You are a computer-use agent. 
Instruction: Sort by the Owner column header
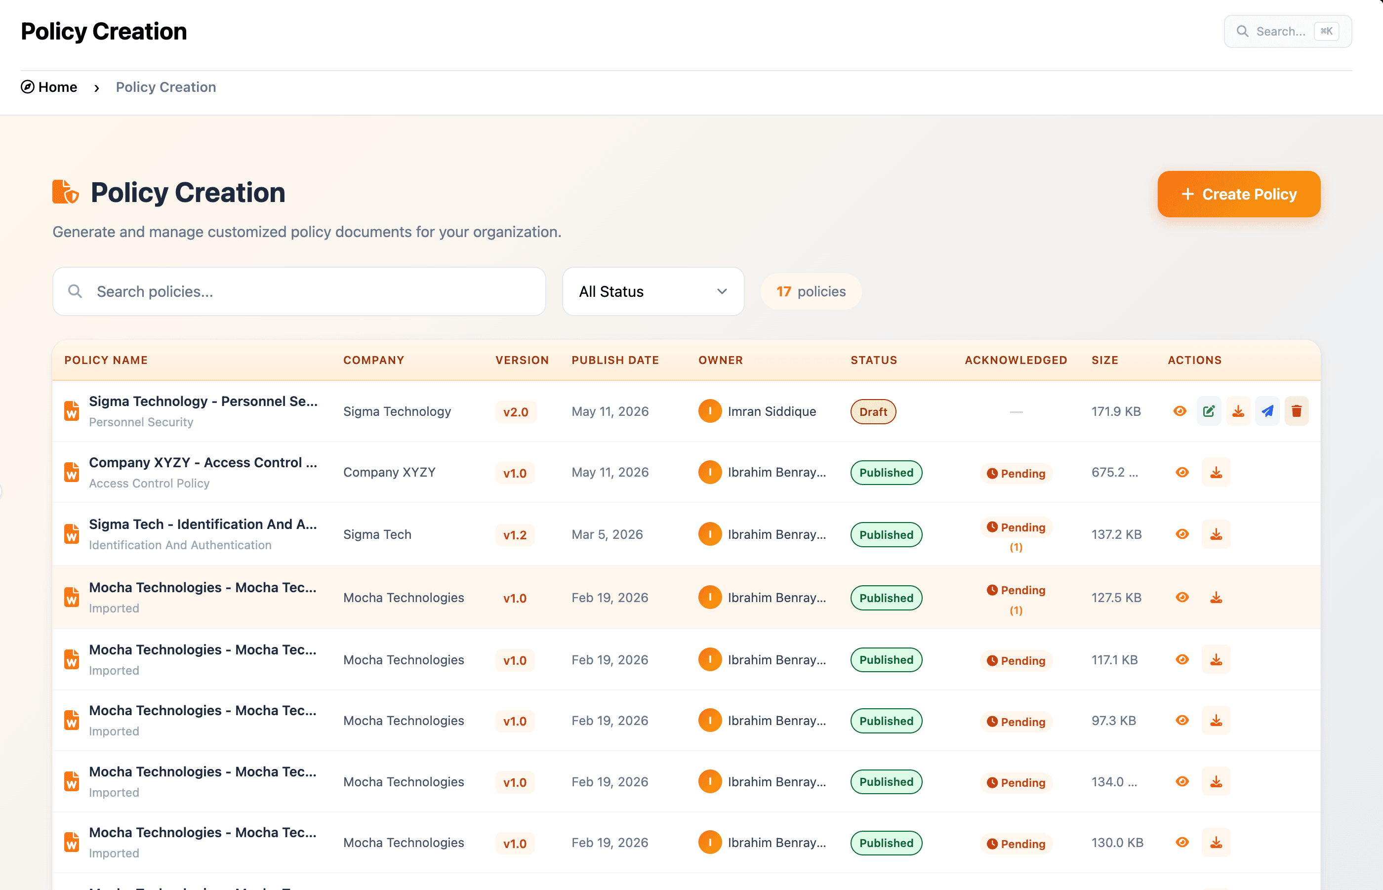[720, 360]
